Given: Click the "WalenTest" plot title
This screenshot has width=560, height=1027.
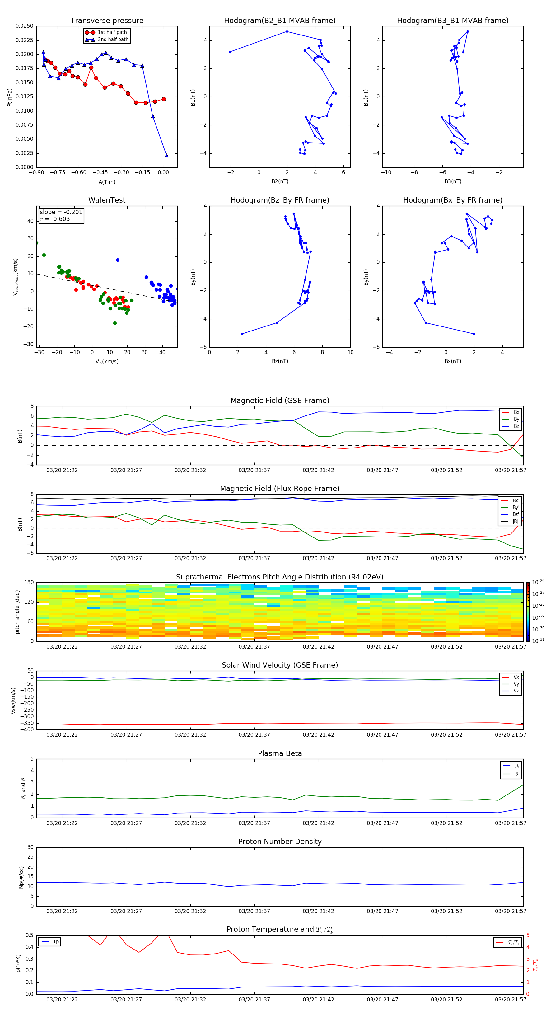Looking at the screenshot, I should click(107, 200).
